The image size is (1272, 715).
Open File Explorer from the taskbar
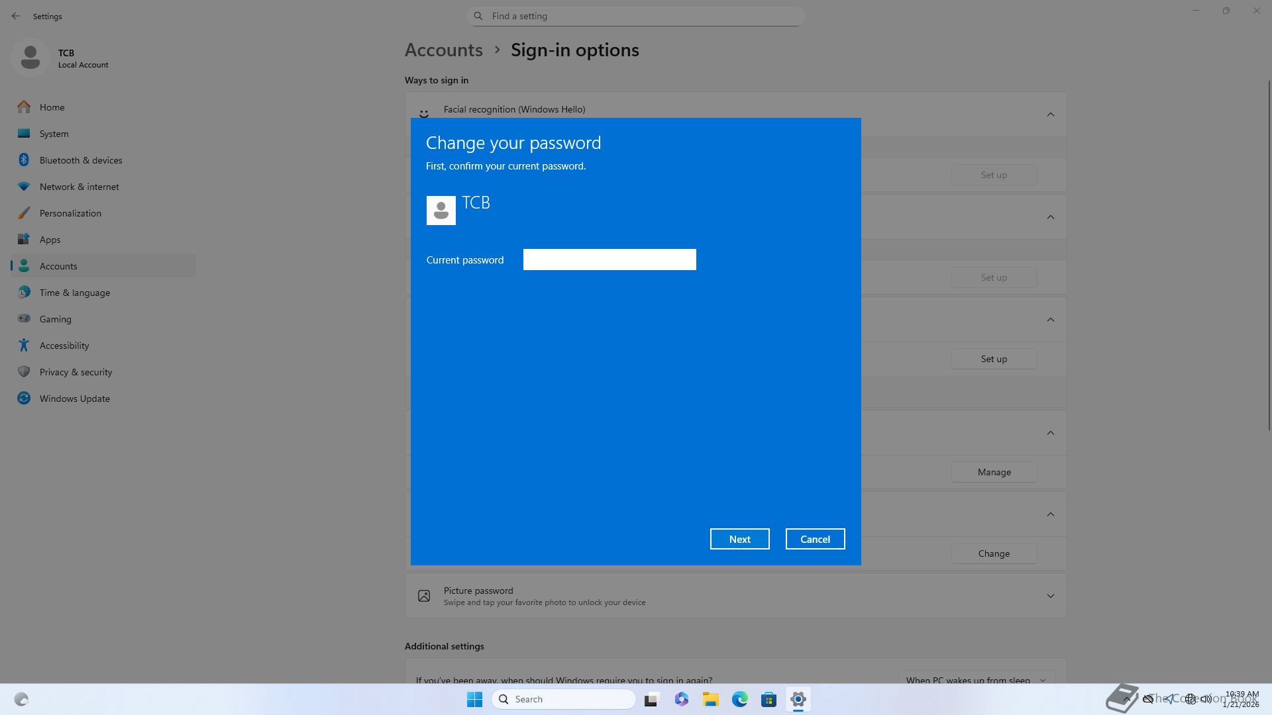[710, 699]
